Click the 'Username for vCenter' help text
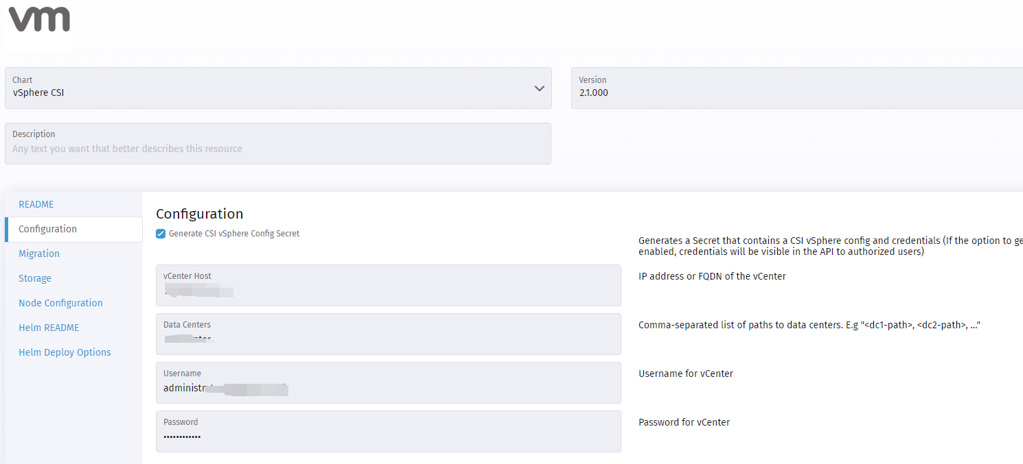 click(x=686, y=374)
